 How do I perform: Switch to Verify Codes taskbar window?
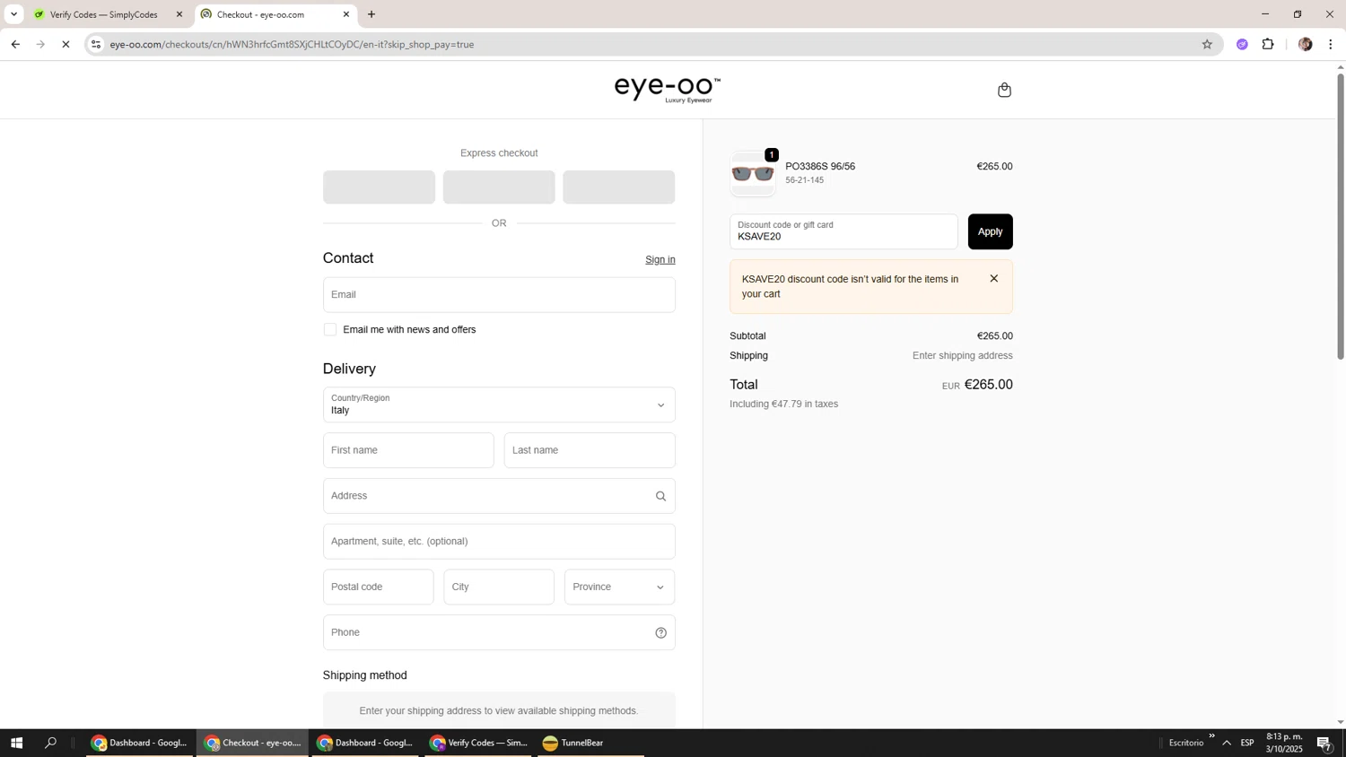pyautogui.click(x=478, y=743)
